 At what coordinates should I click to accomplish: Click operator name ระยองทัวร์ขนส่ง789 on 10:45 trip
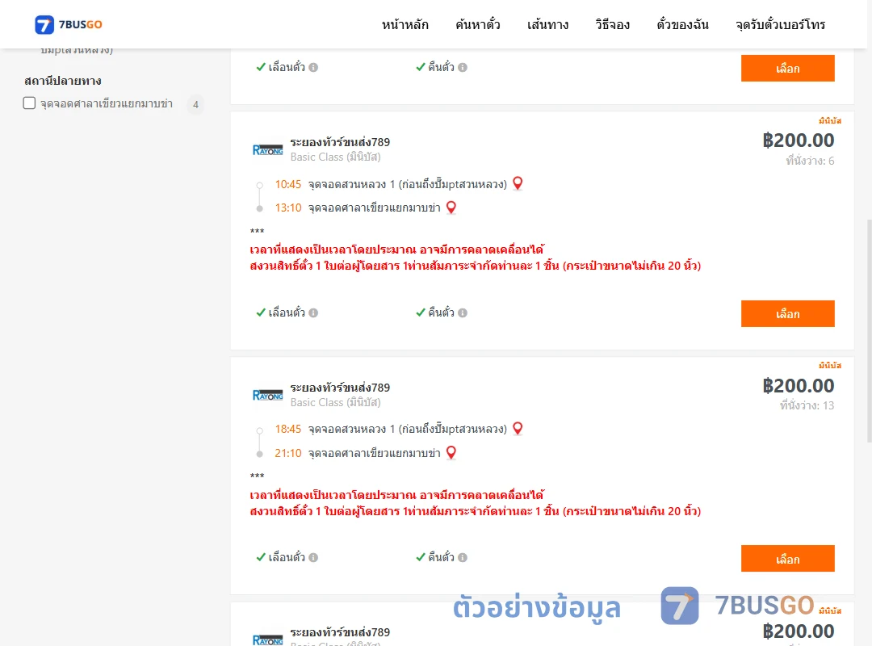(340, 142)
